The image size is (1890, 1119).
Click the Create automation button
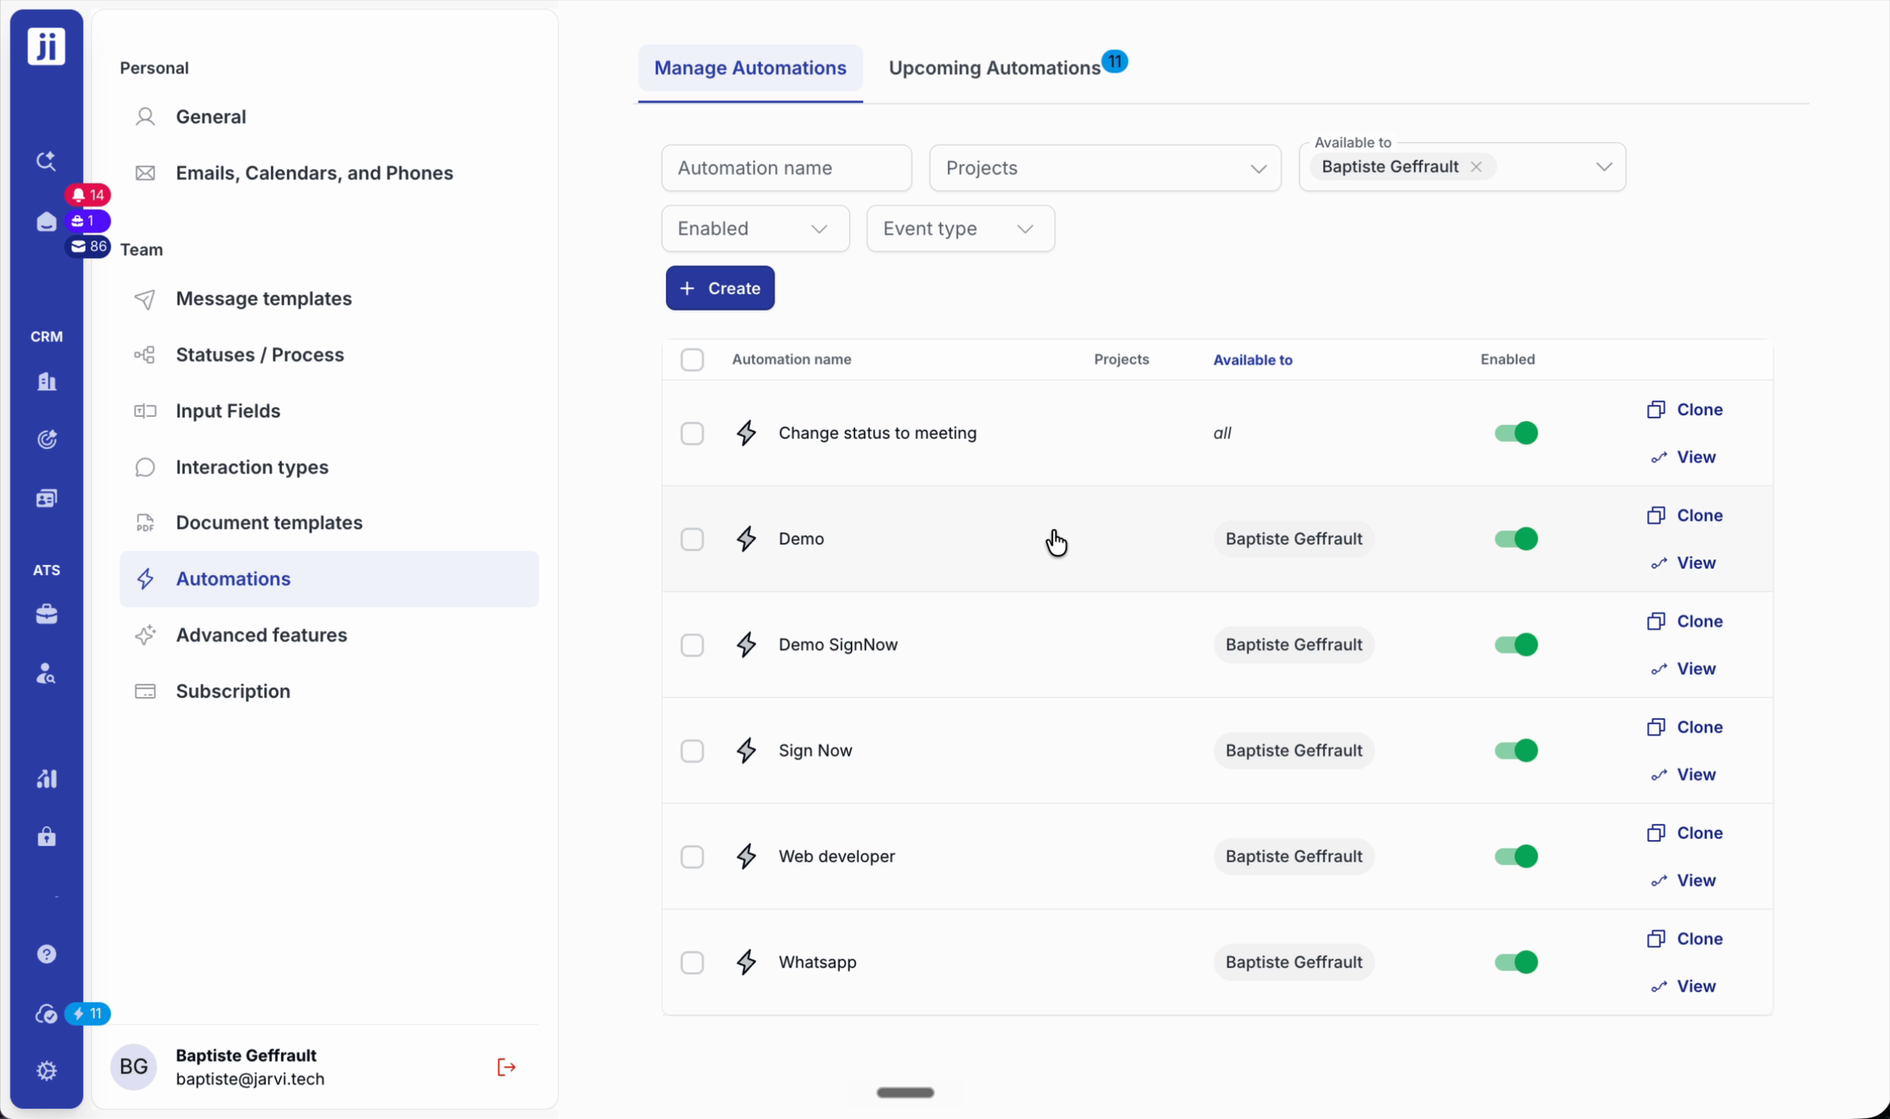pos(720,288)
